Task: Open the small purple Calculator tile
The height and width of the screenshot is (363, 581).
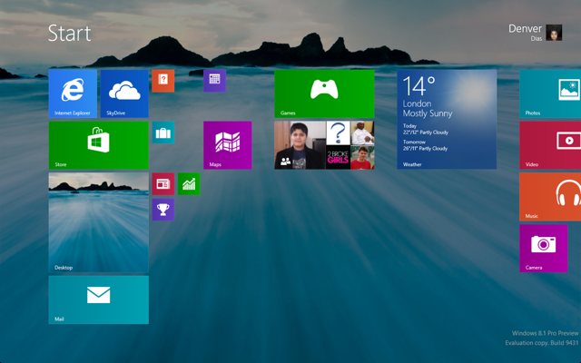Action: [214, 81]
